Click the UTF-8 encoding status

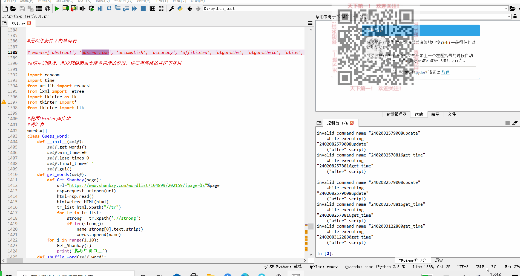click(463, 267)
